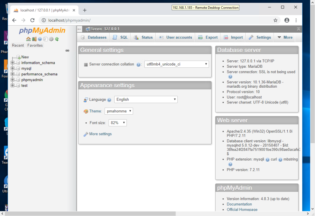The height and width of the screenshot is (216, 315).
Task: Click help icon next to Language
Action: pyautogui.click(x=109, y=100)
